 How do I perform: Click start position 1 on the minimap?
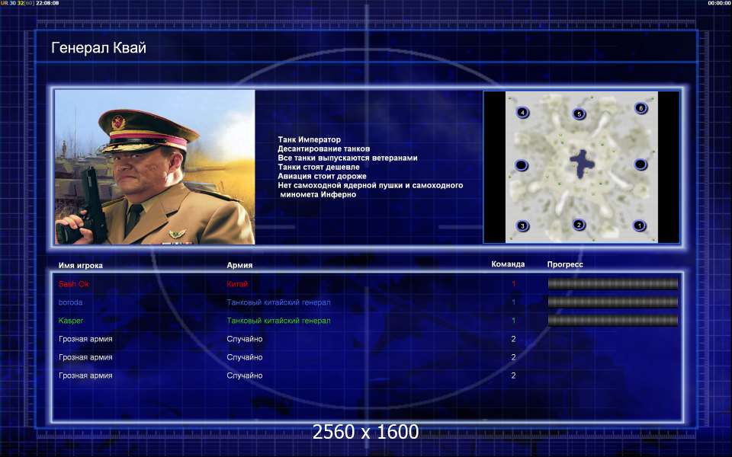639,225
